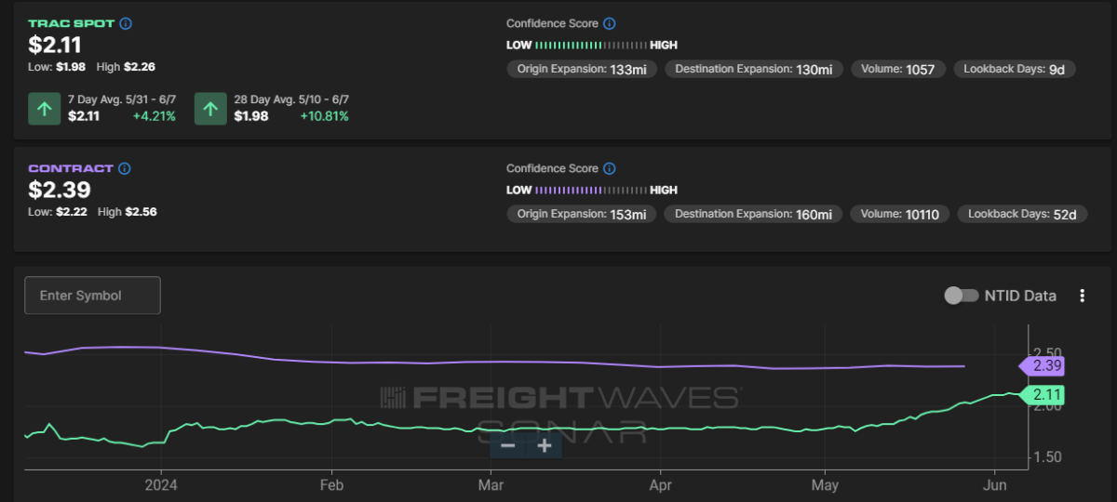Click the purple 2.39 price label
The height and width of the screenshot is (502, 1117).
(1042, 365)
